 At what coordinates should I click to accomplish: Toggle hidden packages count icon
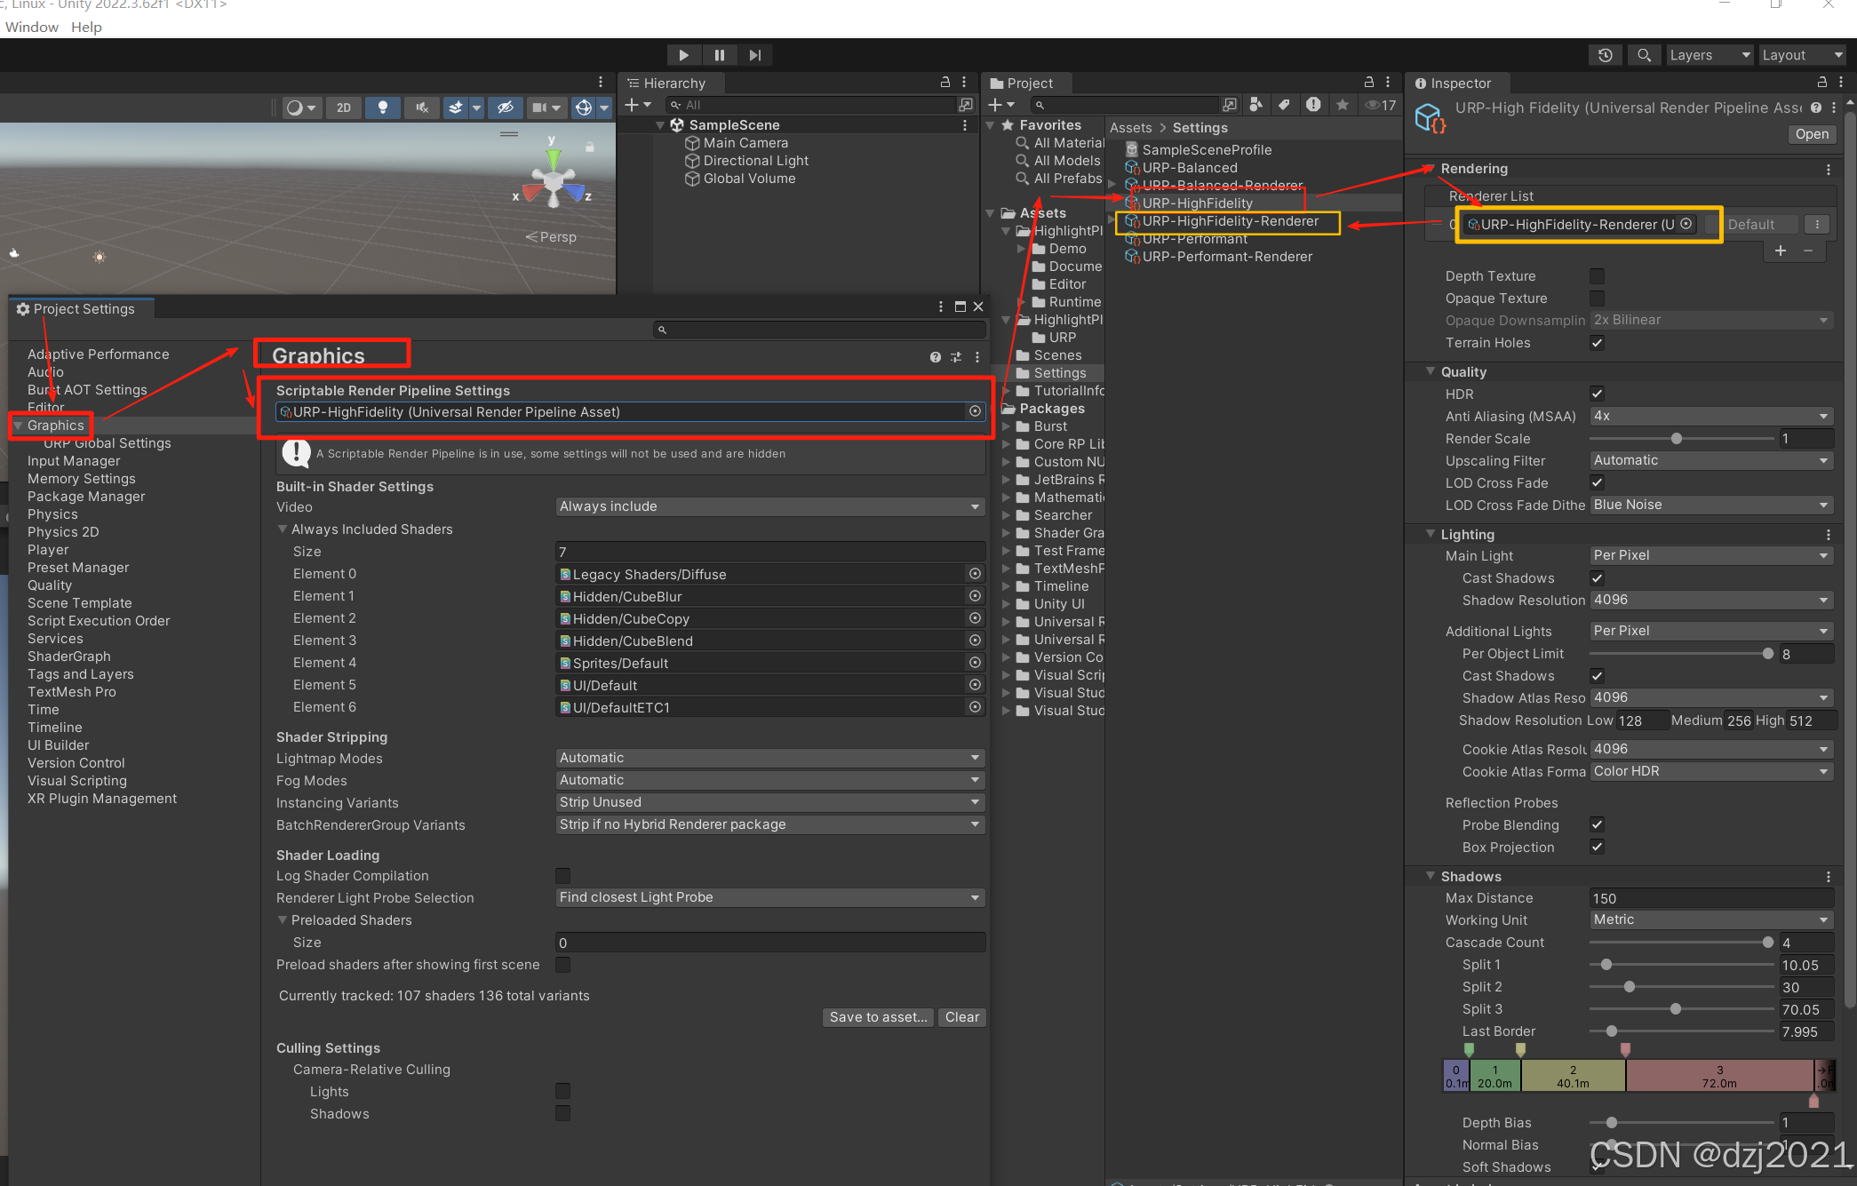tap(1381, 105)
